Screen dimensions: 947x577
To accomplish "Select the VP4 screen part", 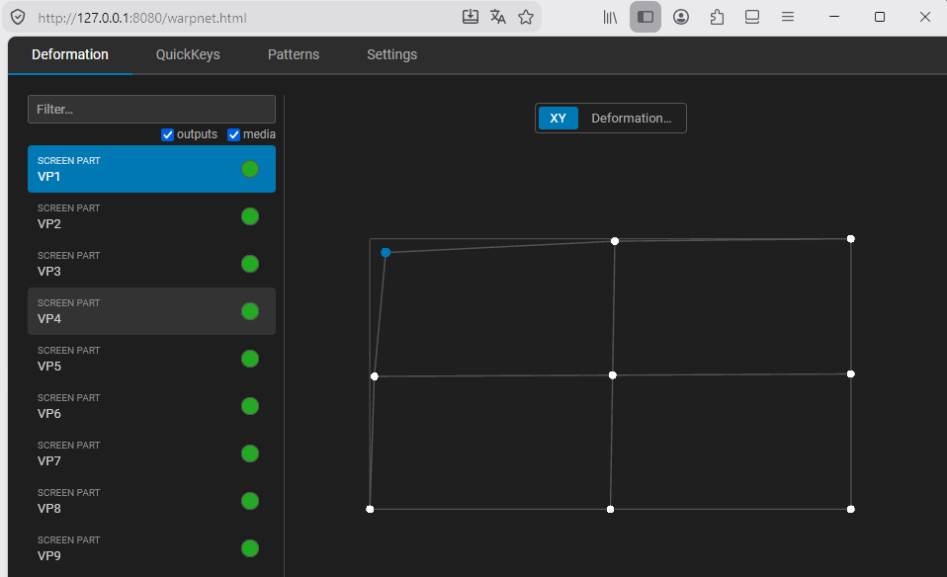I will [151, 311].
